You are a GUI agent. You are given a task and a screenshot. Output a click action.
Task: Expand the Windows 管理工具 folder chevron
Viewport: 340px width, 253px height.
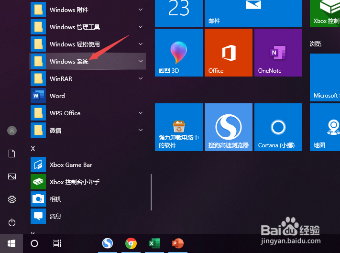point(141,27)
